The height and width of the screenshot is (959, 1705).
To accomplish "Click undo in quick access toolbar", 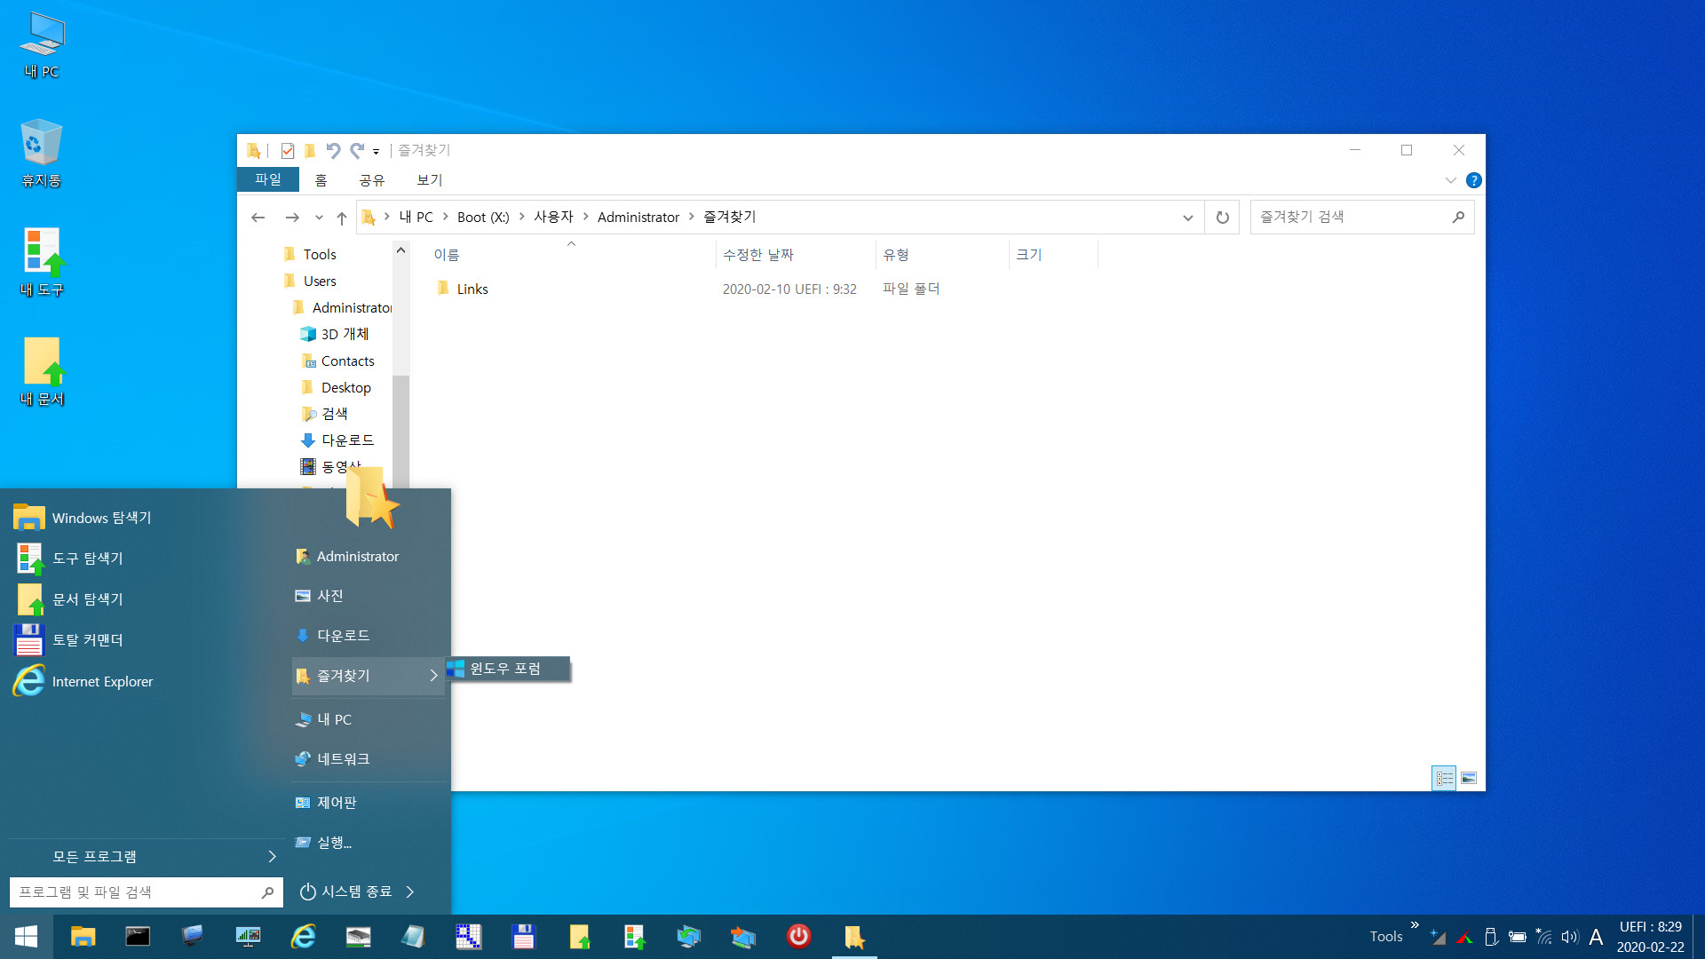I will click(333, 151).
